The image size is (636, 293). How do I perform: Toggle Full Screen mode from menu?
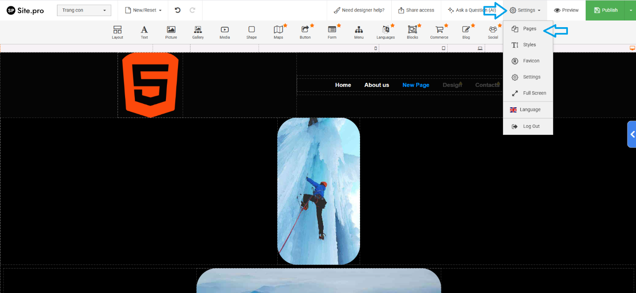click(x=529, y=93)
